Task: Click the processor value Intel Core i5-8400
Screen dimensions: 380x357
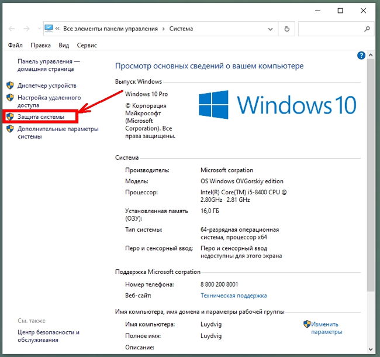Action: (244, 196)
